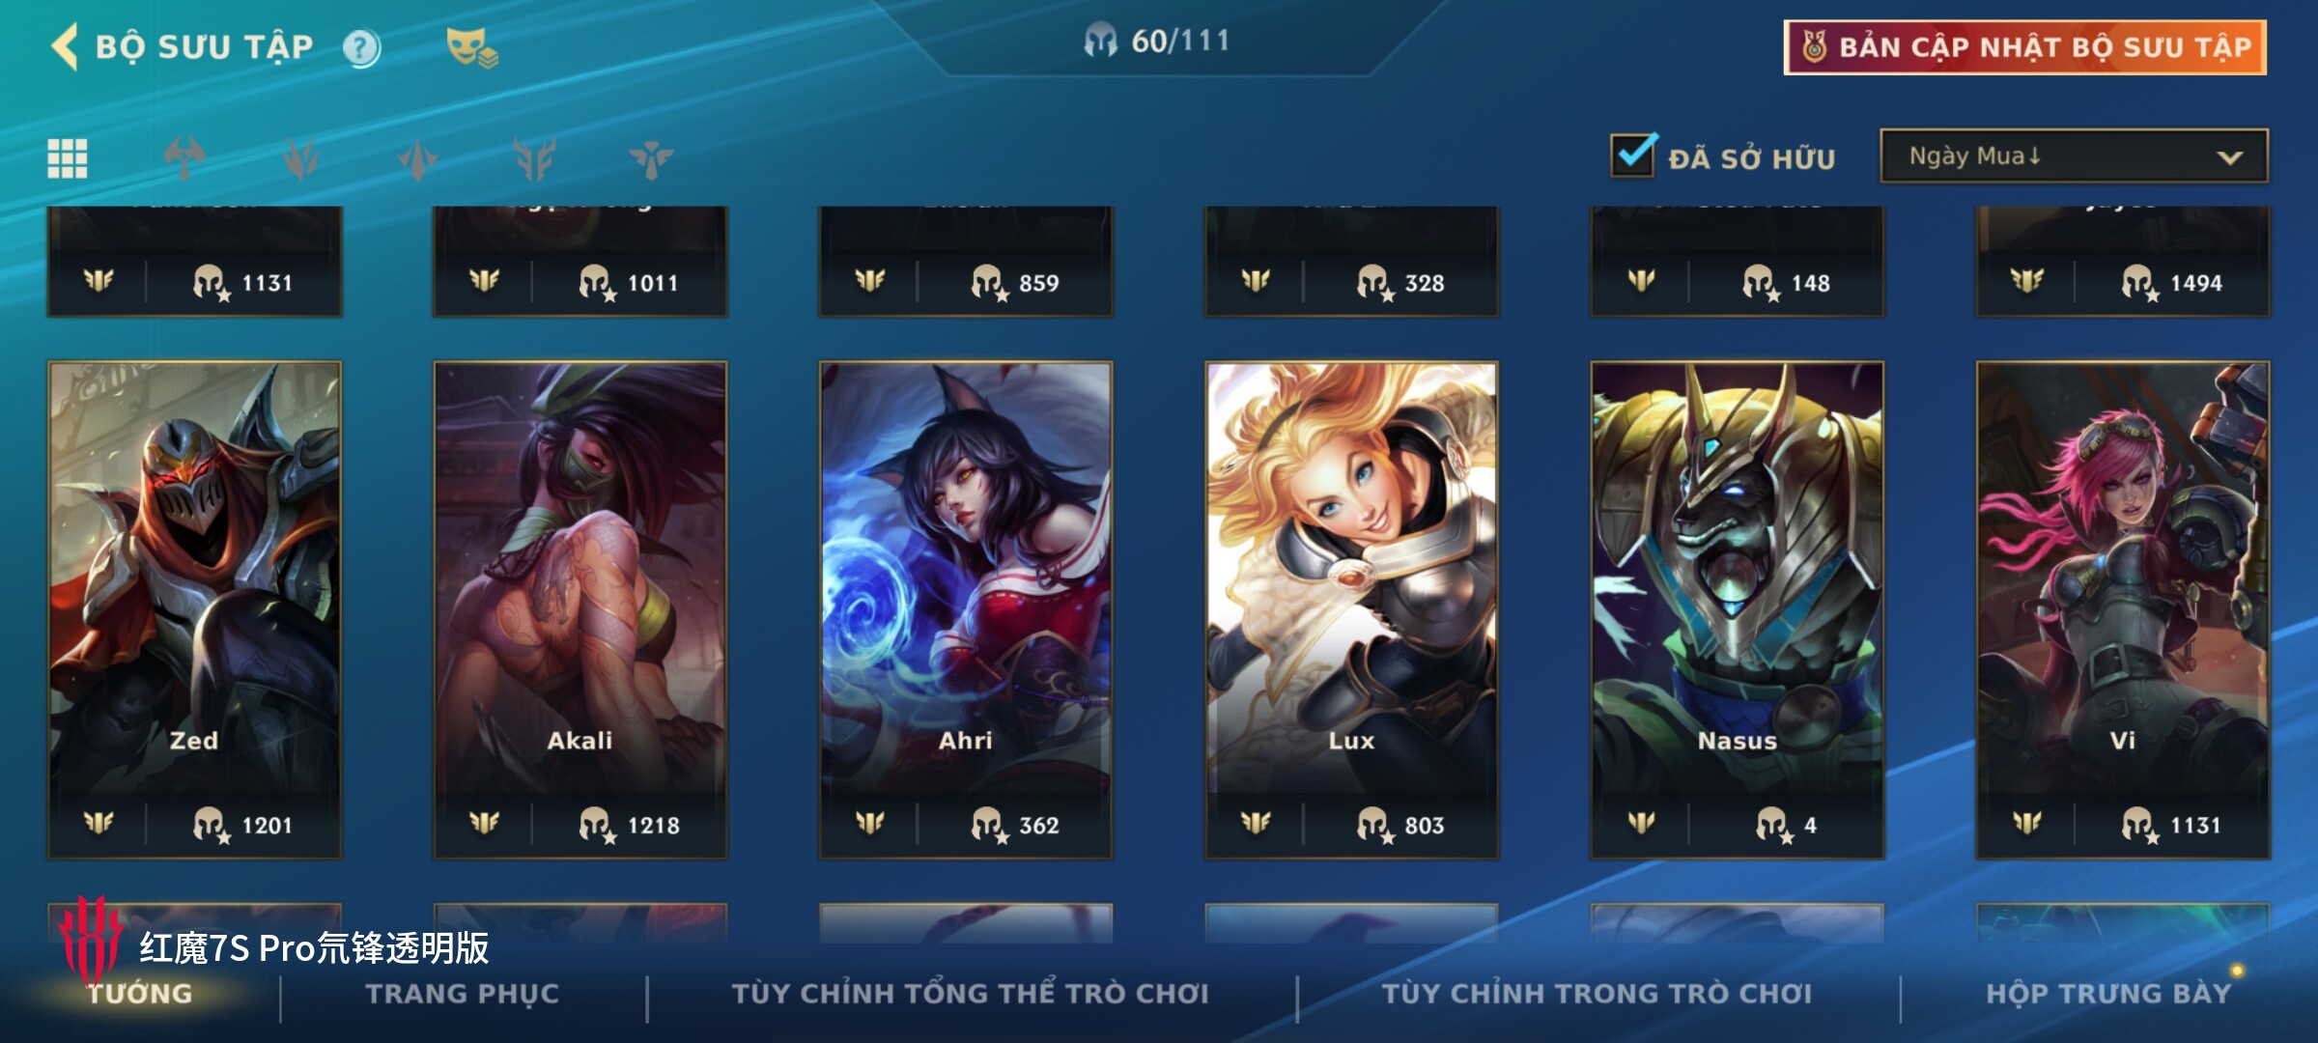Open TÙY CHỈNH TRONG TRÒ CHƠI tab
This screenshot has width=2318, height=1043.
coord(1597,994)
